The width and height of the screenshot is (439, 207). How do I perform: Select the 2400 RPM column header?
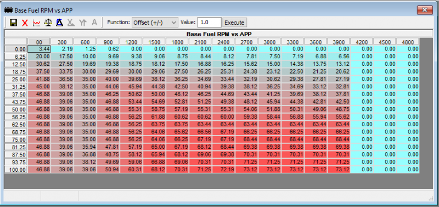pyautogui.click(x=223, y=42)
